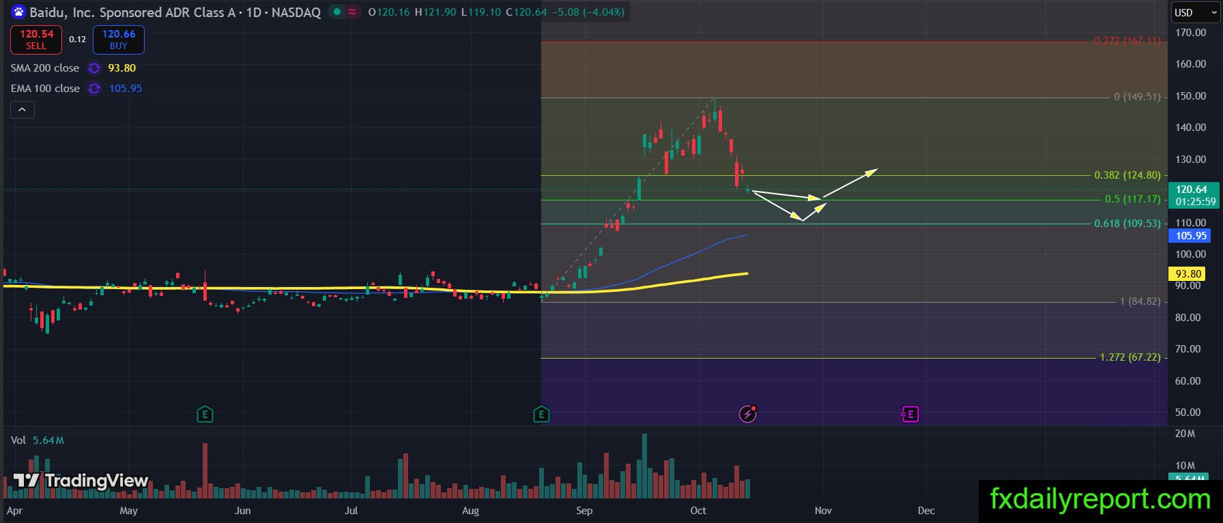Screen dimensions: 1223x523
Task: Click the green market status dot
Action: point(337,12)
